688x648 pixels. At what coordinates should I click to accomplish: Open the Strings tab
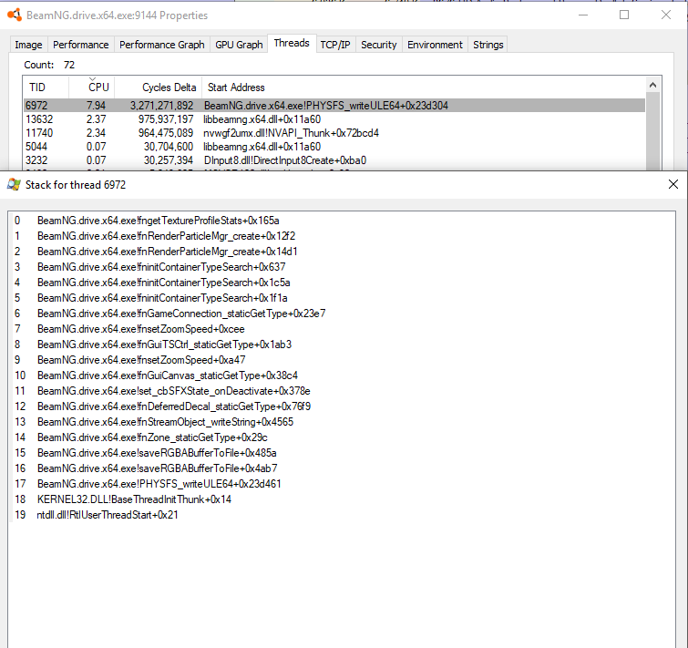coord(488,45)
